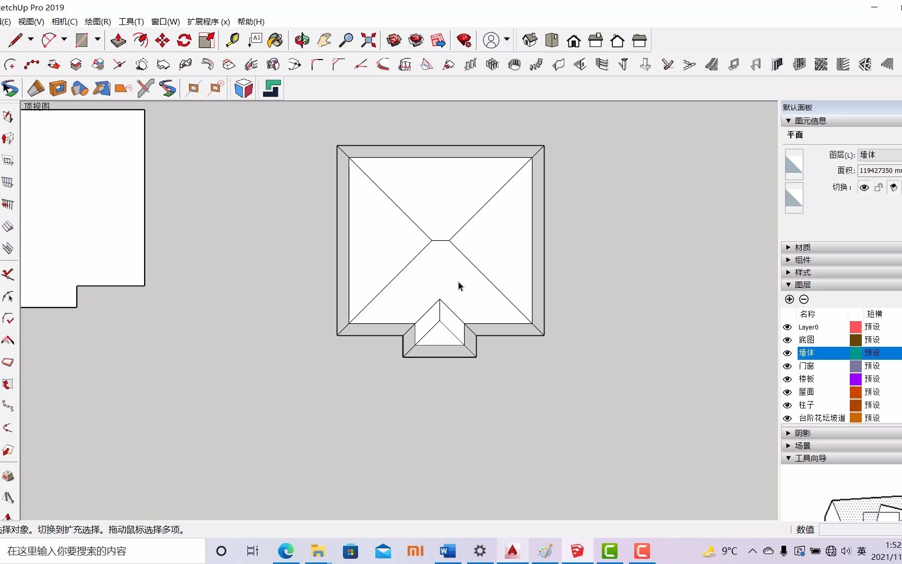Switch to Top view icon
The height and width of the screenshot is (564, 902).
(552, 40)
